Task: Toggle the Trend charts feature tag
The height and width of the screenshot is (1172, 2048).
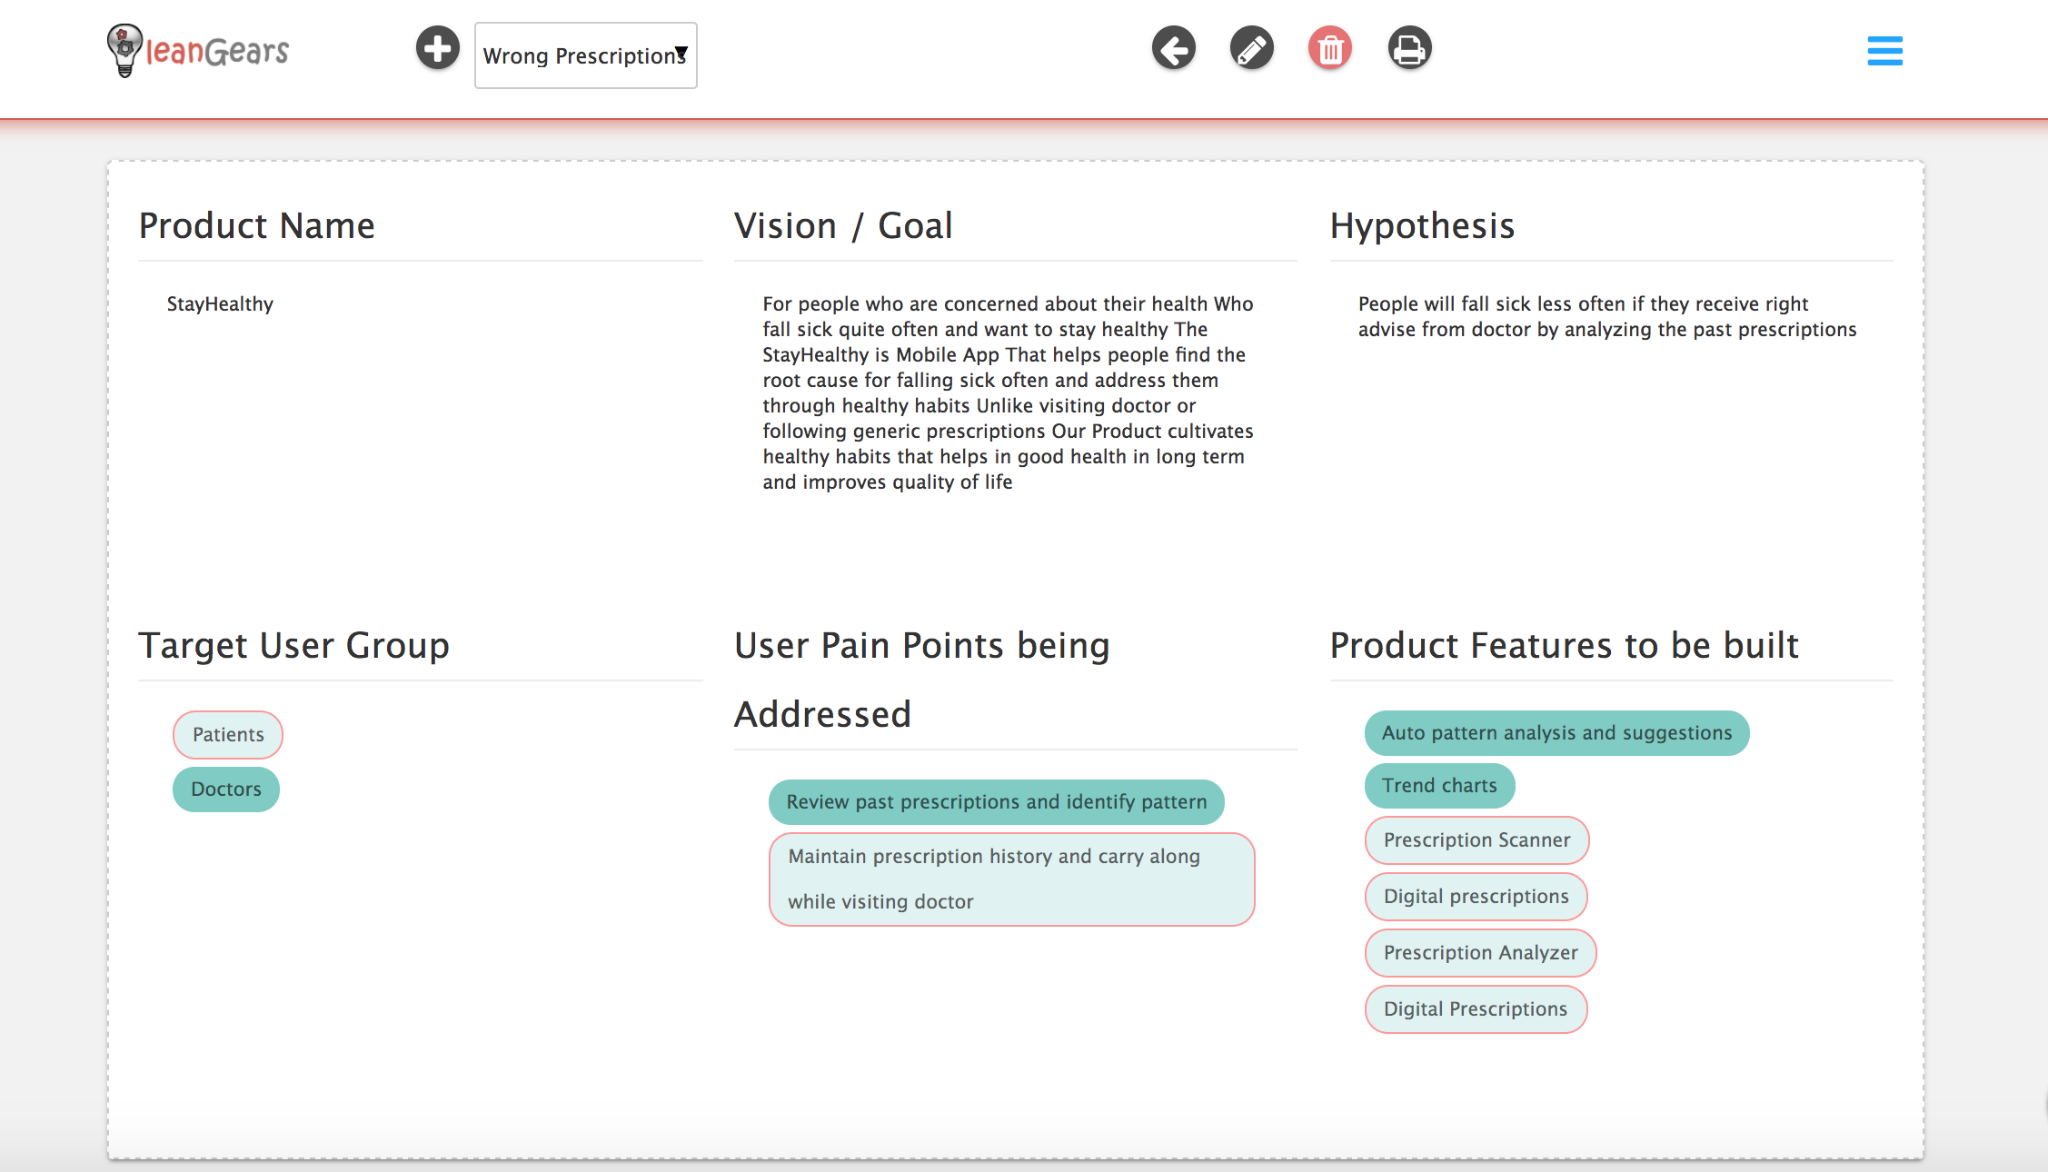Action: point(1439,785)
